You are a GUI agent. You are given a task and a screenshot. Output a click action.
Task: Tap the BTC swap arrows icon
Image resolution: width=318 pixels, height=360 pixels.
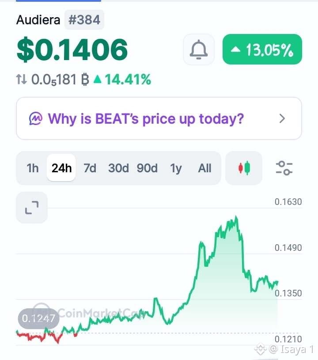[x=21, y=80]
